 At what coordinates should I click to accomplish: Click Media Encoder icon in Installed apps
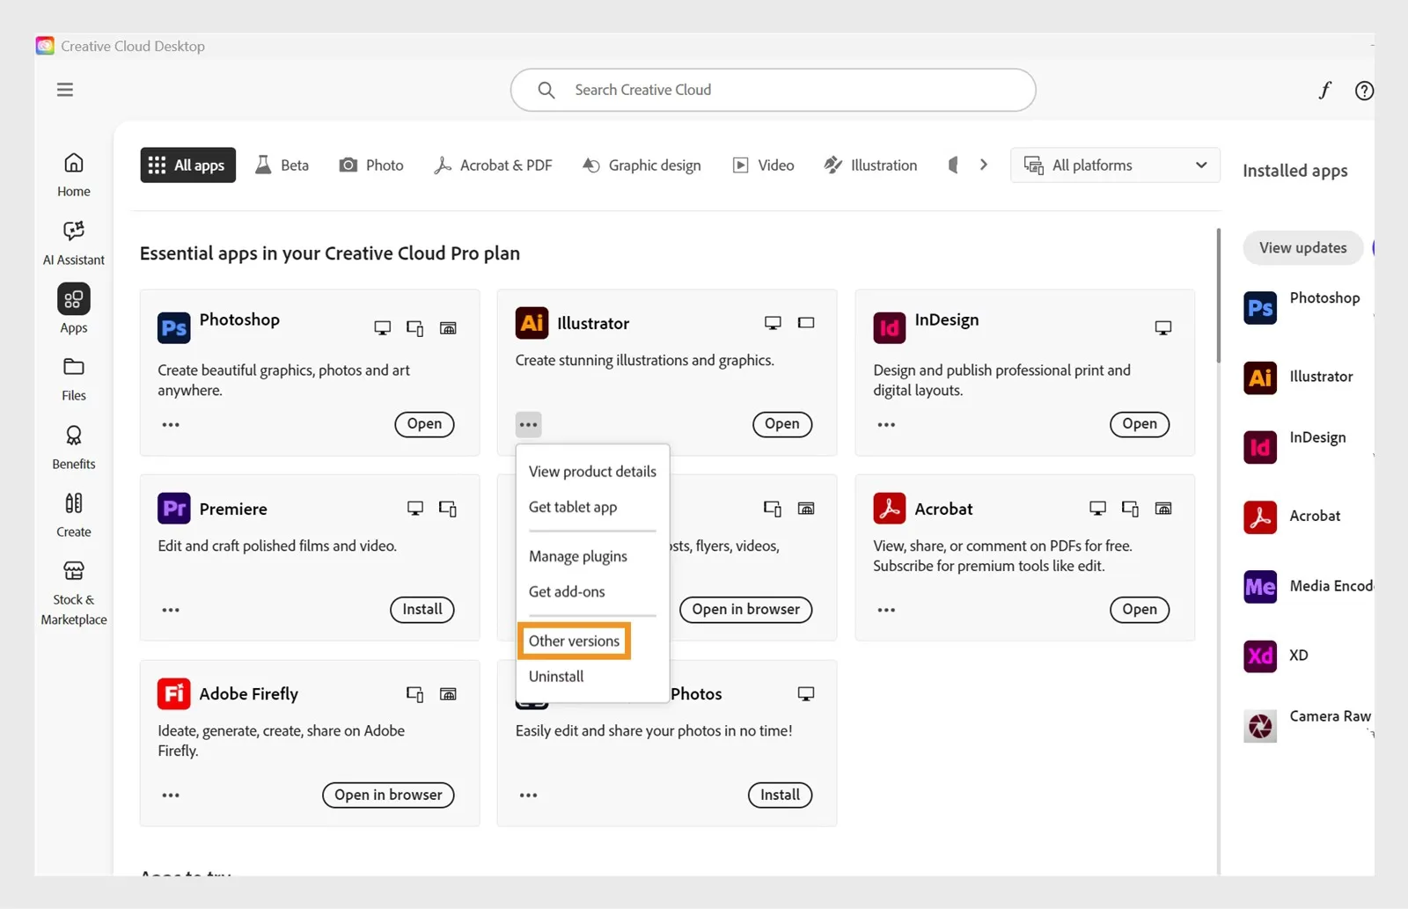click(1260, 587)
